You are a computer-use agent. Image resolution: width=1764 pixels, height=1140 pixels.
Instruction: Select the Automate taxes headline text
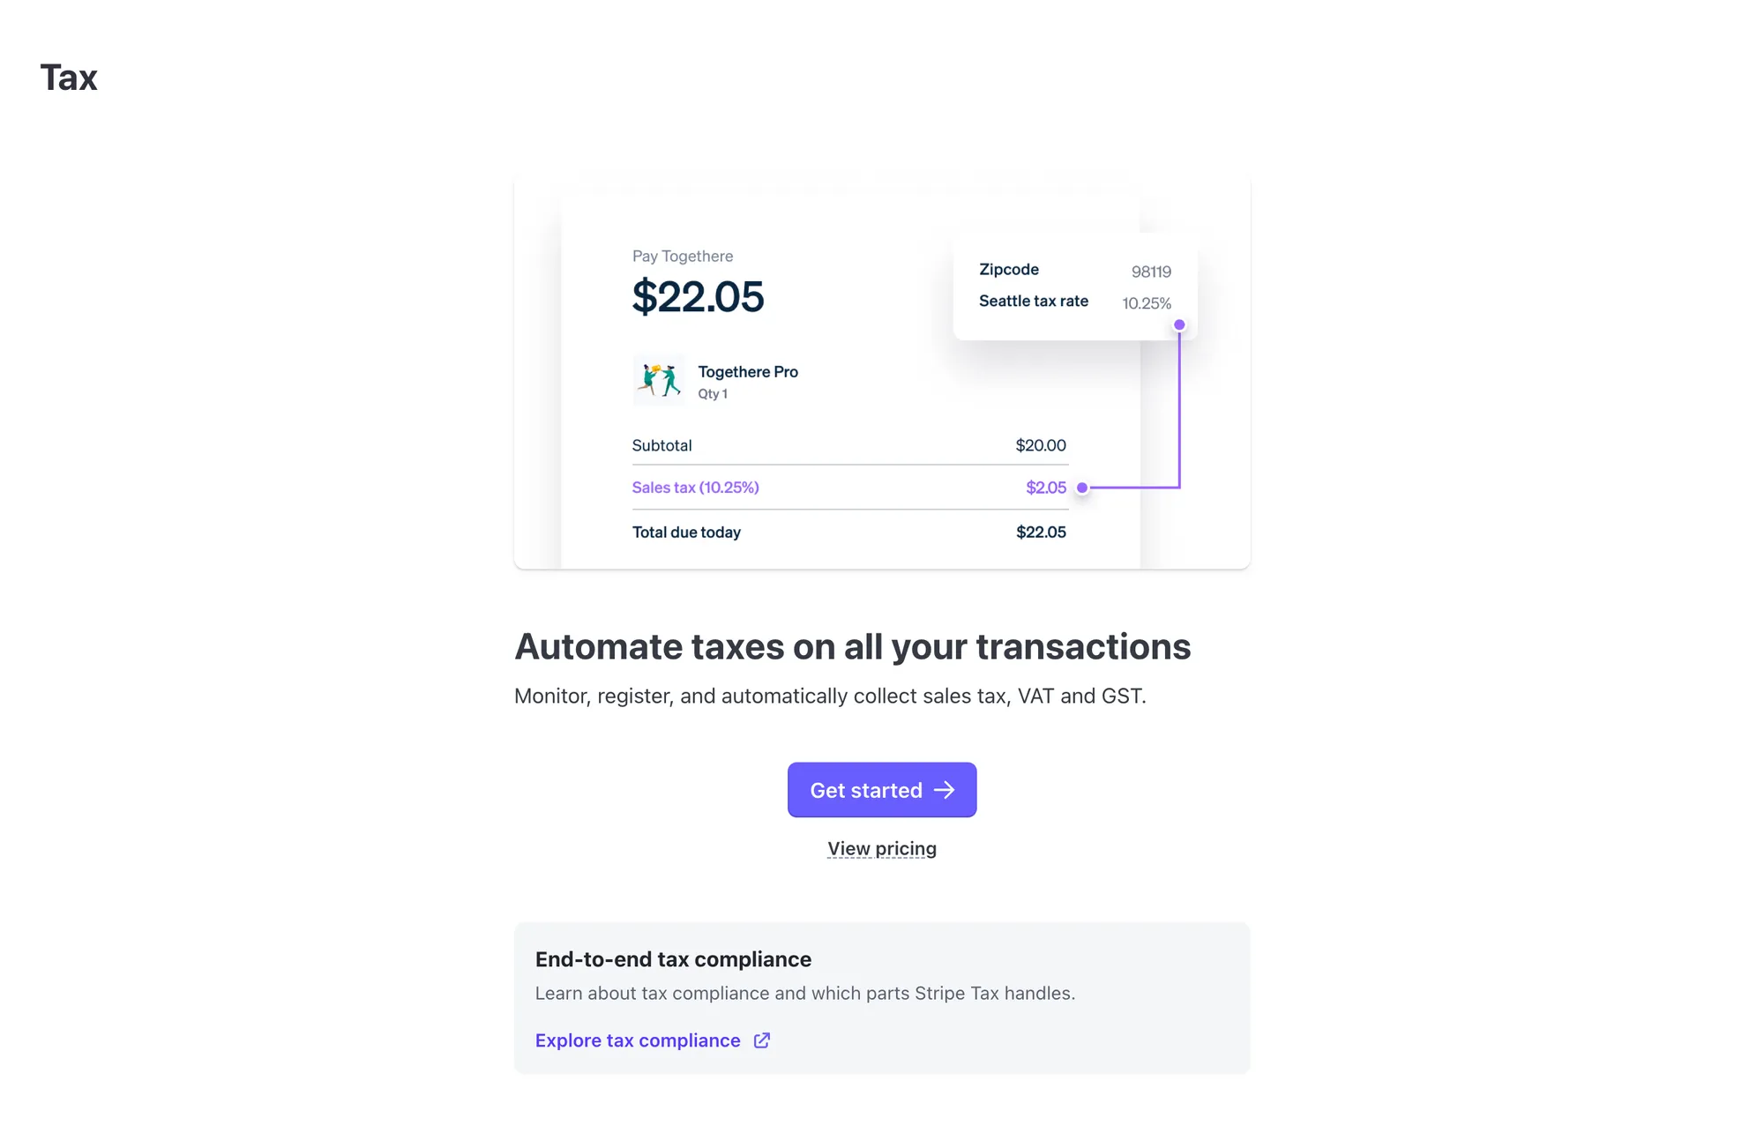(853, 646)
